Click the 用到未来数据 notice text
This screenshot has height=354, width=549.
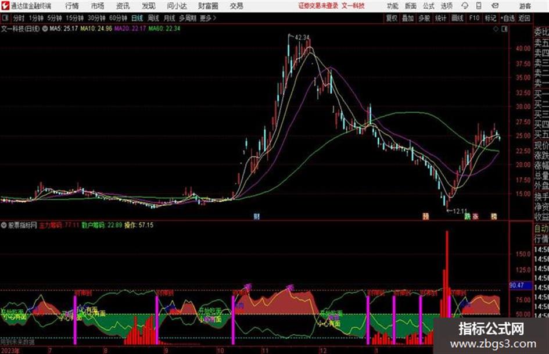pyautogui.click(x=17, y=341)
